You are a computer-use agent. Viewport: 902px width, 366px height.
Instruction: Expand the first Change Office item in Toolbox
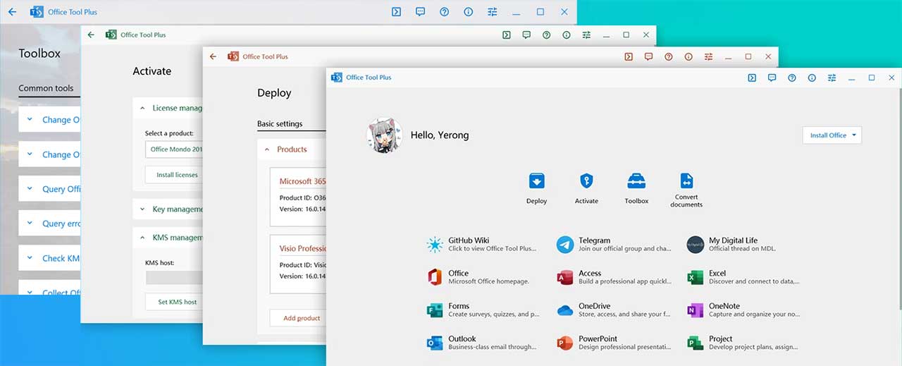pos(49,120)
